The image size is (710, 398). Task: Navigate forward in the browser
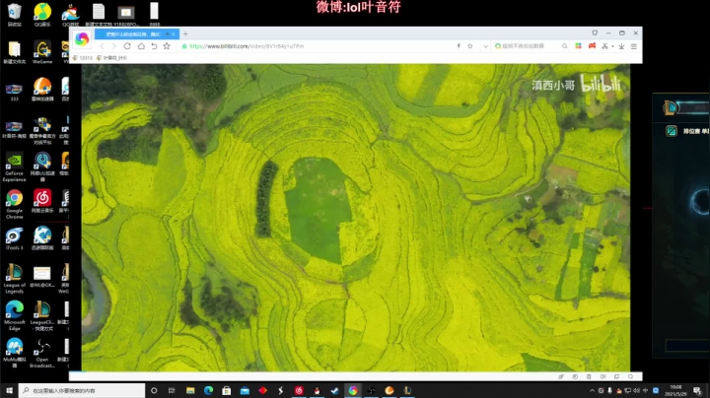pos(114,46)
